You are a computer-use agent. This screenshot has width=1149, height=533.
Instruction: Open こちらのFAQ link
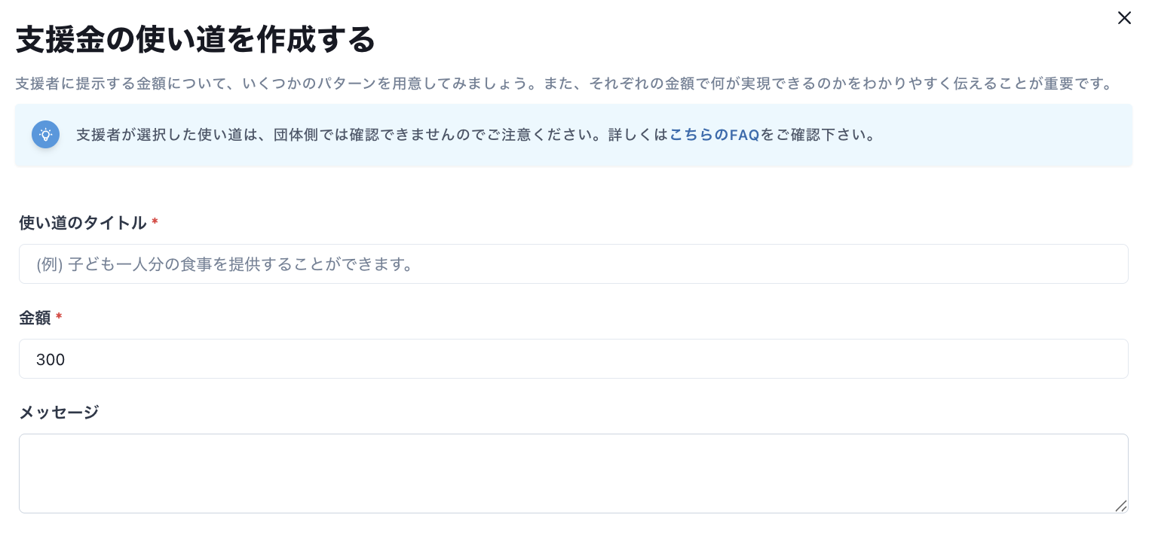[x=715, y=135]
